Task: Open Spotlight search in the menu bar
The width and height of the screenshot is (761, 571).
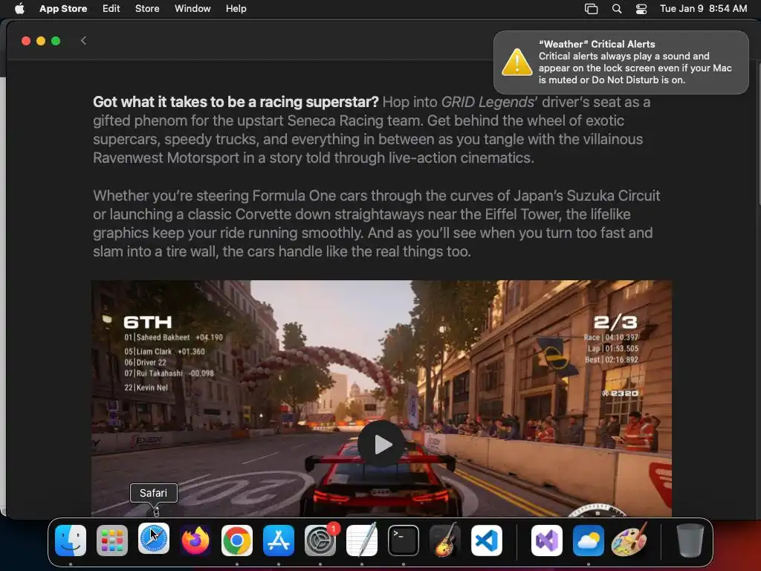Action: pyautogui.click(x=617, y=8)
